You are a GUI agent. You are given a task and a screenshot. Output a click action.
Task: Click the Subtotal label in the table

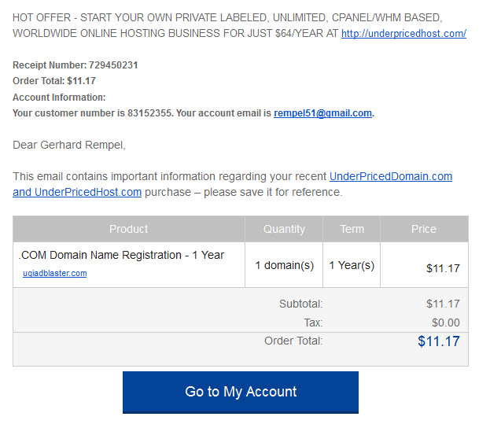(301, 304)
